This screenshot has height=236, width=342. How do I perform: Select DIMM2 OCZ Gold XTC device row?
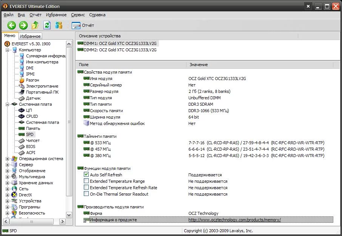pyautogui.click(x=120, y=49)
